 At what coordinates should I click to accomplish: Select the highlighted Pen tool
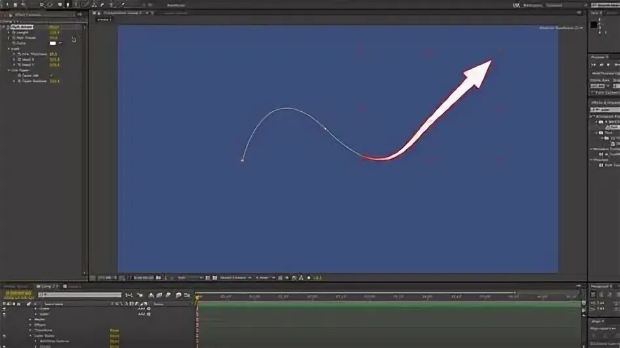pyautogui.click(x=67, y=5)
